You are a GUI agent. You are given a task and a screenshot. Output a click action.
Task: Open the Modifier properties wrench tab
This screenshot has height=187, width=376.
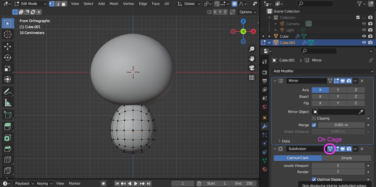pos(264,126)
